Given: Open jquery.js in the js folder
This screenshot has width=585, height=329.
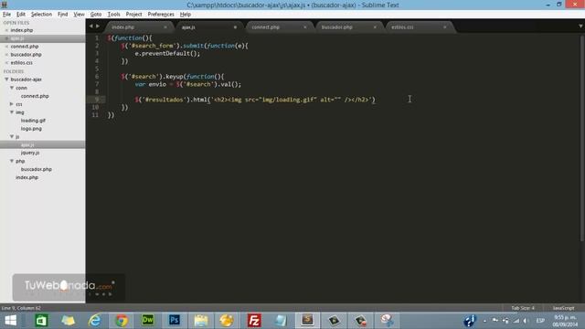Looking at the screenshot, I should (x=30, y=153).
